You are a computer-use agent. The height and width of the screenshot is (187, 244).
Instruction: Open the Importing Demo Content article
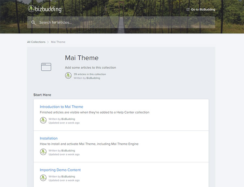point(60,170)
